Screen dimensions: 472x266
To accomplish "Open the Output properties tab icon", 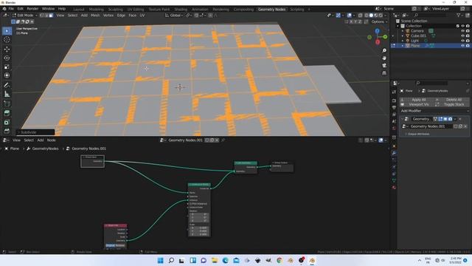I will pyautogui.click(x=394, y=108).
